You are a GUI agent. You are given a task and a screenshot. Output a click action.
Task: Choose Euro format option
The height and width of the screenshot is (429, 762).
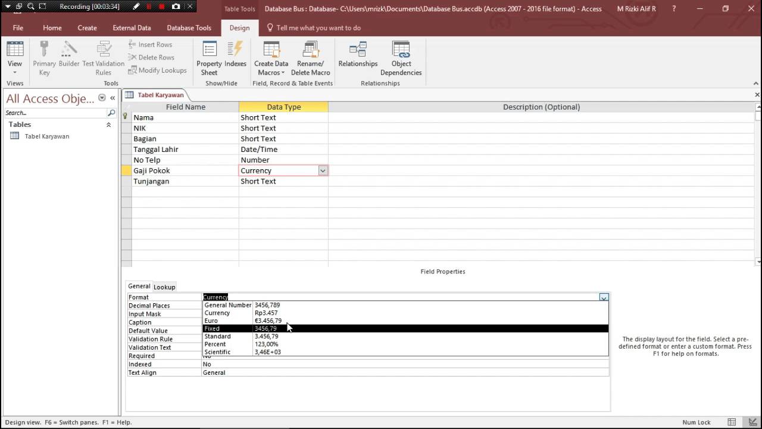coord(405,321)
